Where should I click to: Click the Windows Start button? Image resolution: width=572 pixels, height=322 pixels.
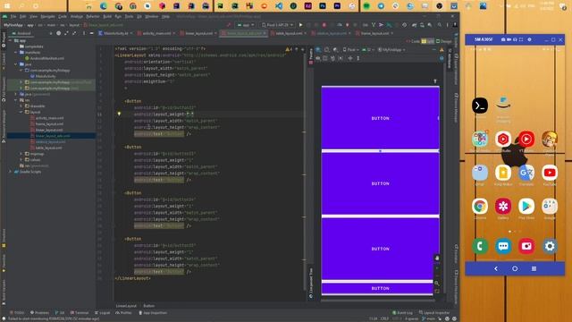tap(7, 6)
